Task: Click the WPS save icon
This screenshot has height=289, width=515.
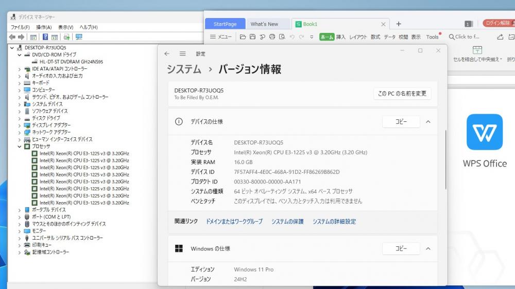Action: tap(252, 37)
